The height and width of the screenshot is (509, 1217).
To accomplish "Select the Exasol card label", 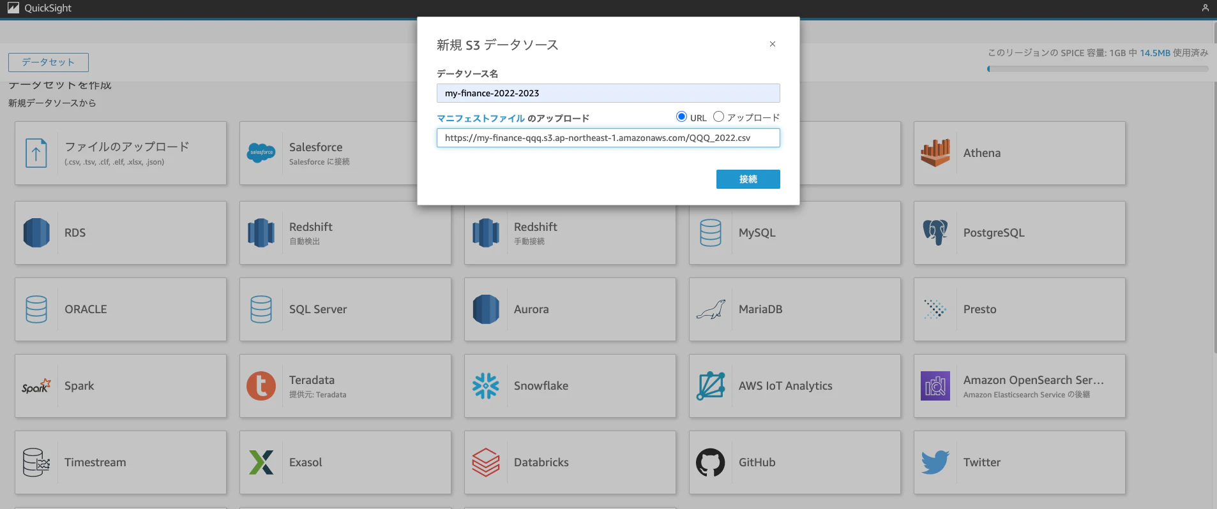I will coord(306,462).
